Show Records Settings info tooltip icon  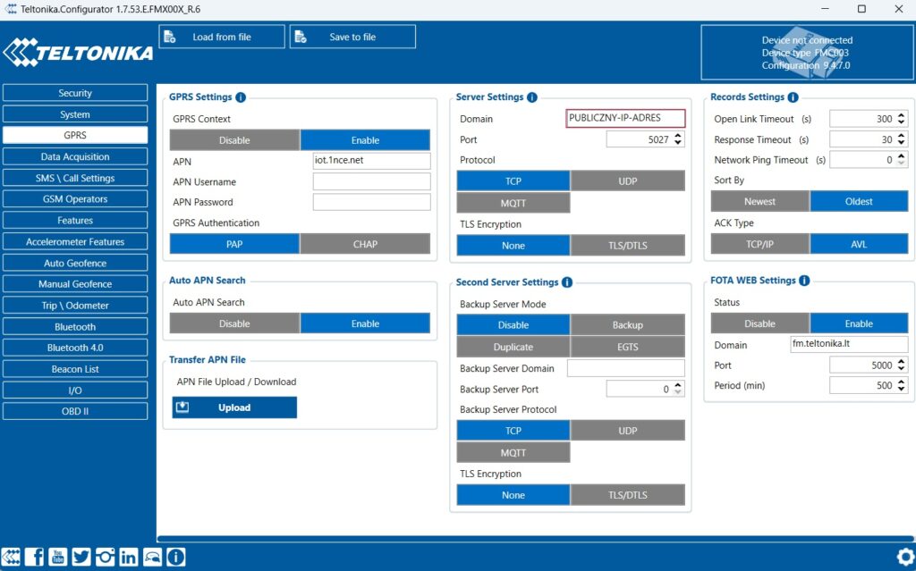pyautogui.click(x=793, y=97)
